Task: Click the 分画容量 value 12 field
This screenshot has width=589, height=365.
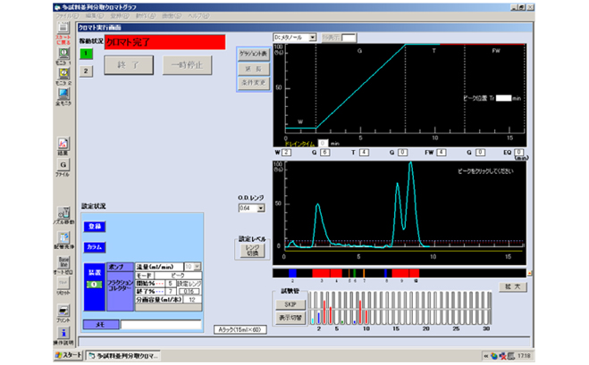Action: pyautogui.click(x=192, y=299)
